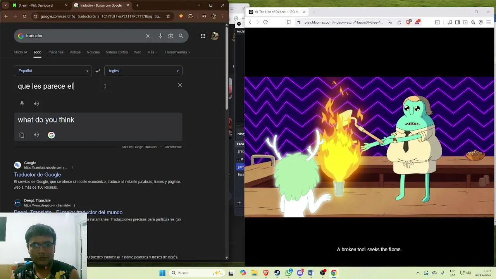This screenshot has width=496, height=279.
Task: Open Windows Start menu
Action: point(162,273)
